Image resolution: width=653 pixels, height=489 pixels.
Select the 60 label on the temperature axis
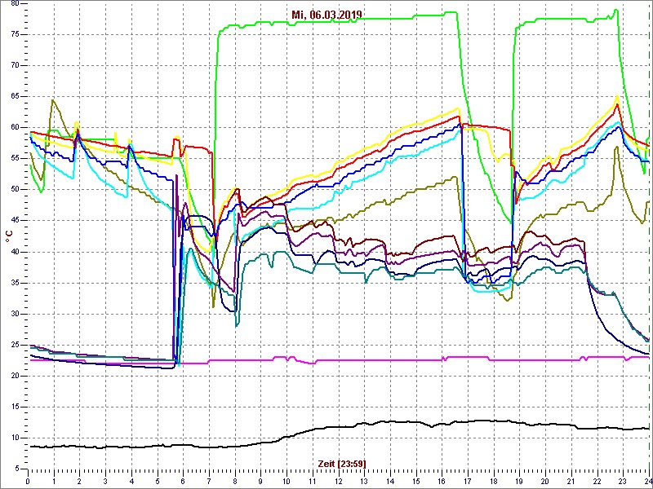[x=14, y=128]
